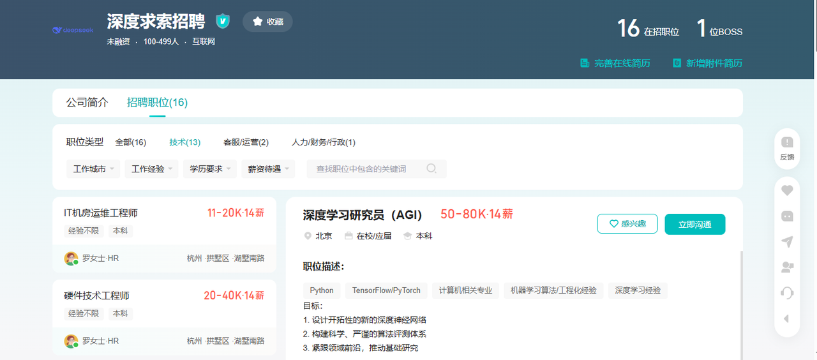Select 招聘职位(16) tab
Image resolution: width=817 pixels, height=360 pixels.
point(157,102)
